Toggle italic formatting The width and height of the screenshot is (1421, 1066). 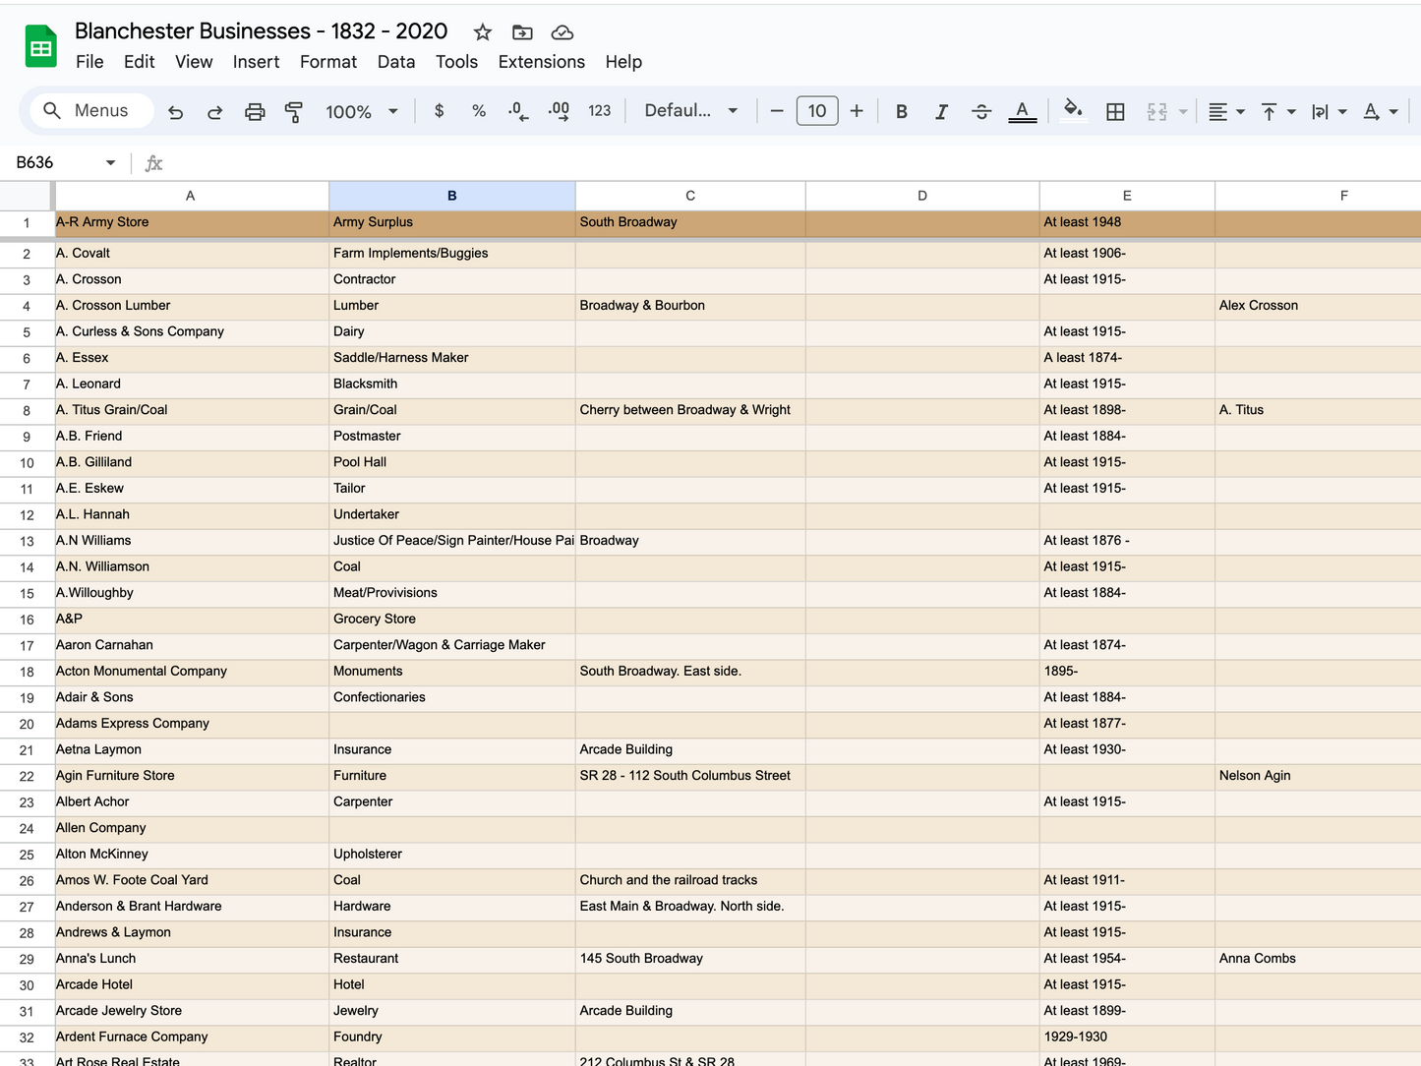tap(941, 112)
